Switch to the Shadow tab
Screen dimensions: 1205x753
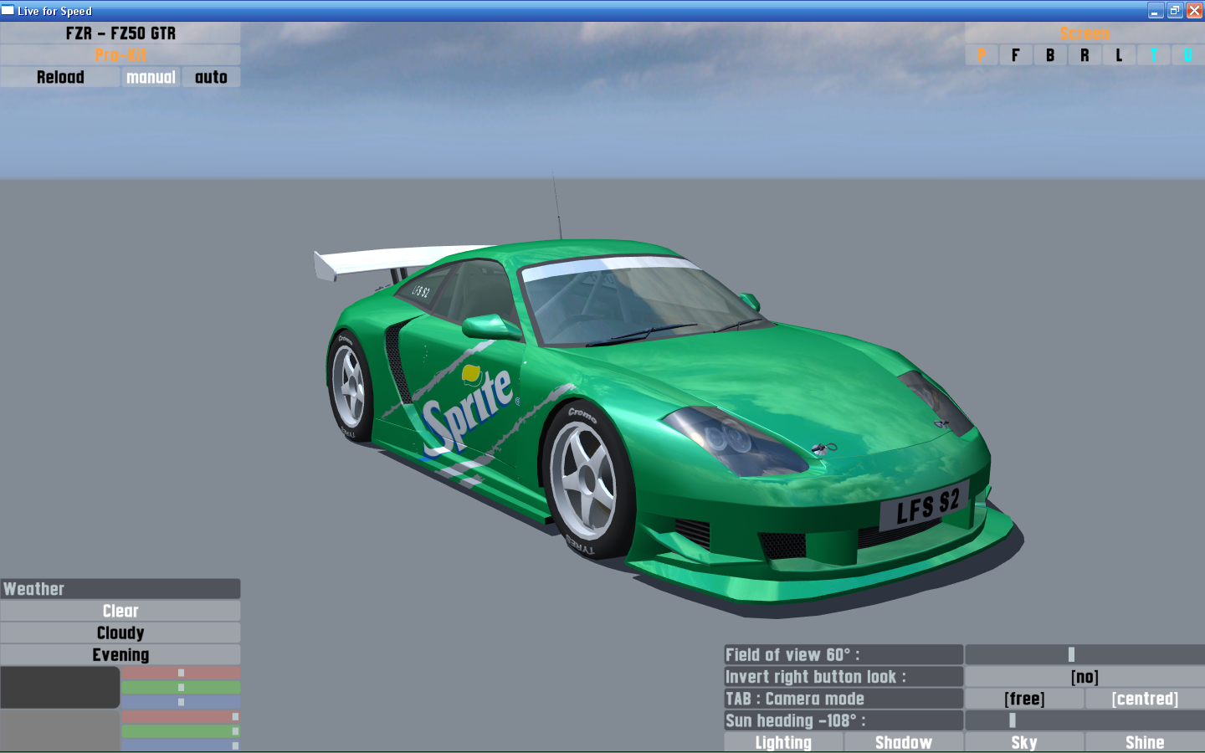point(904,742)
